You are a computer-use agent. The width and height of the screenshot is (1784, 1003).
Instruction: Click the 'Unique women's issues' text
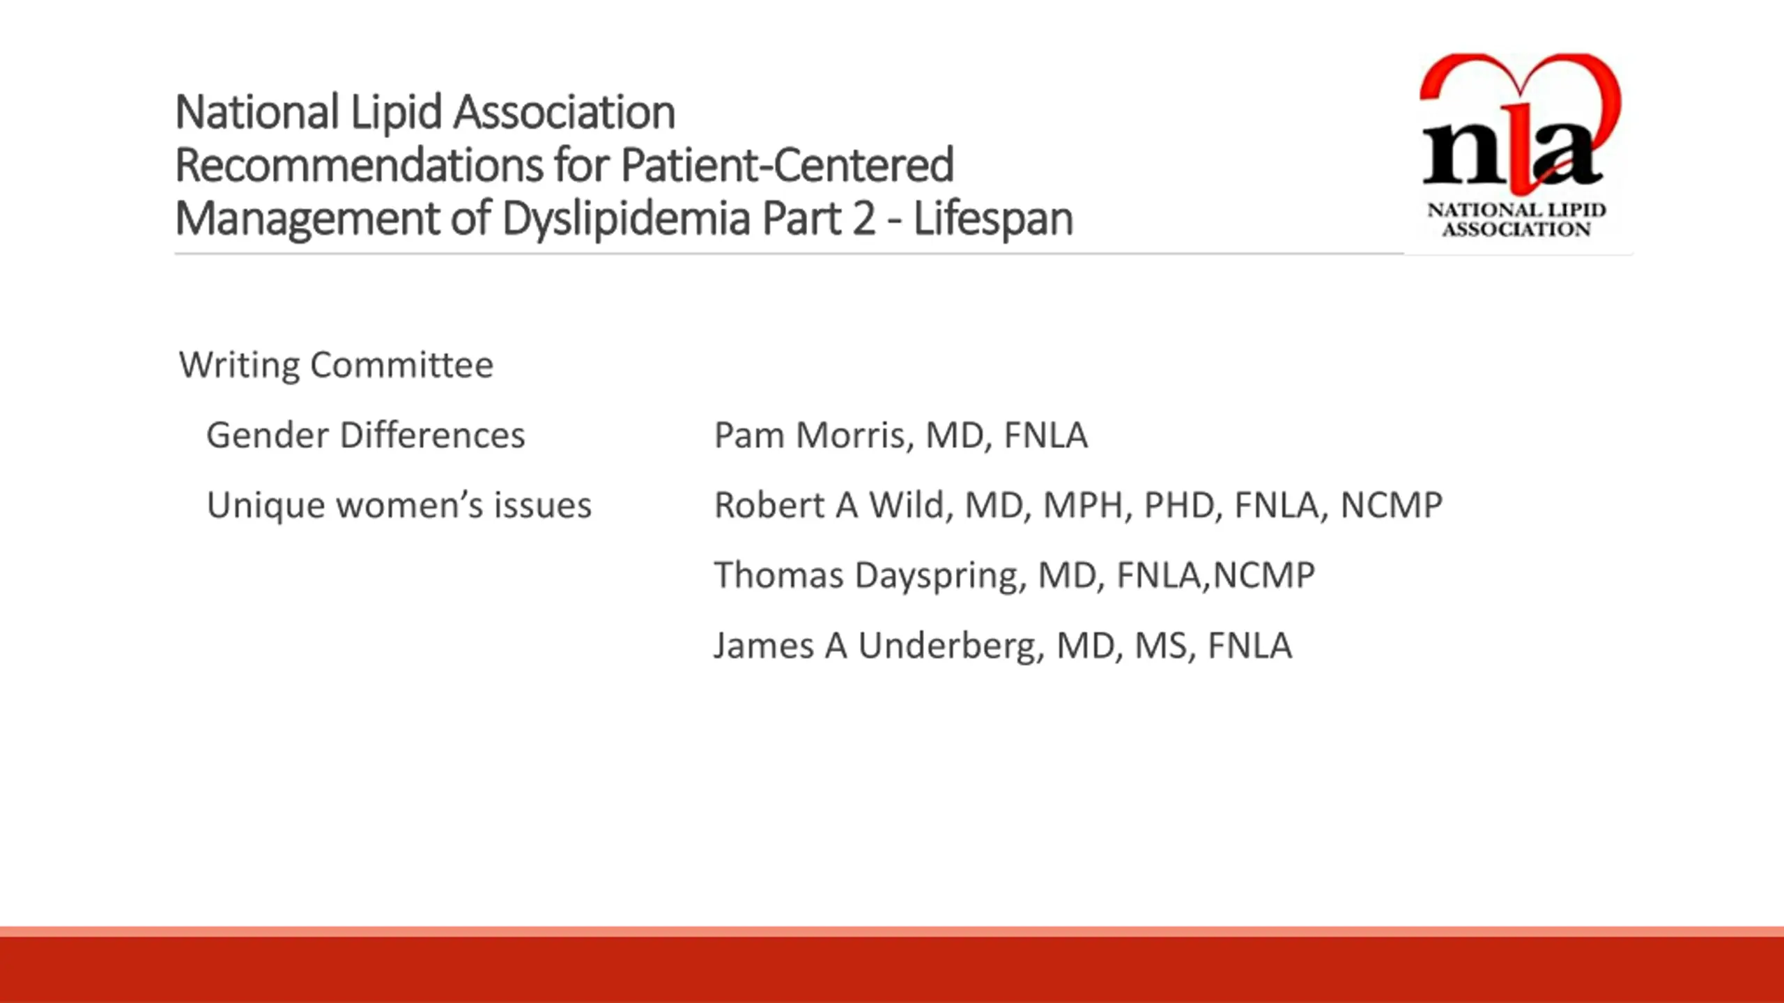click(399, 505)
